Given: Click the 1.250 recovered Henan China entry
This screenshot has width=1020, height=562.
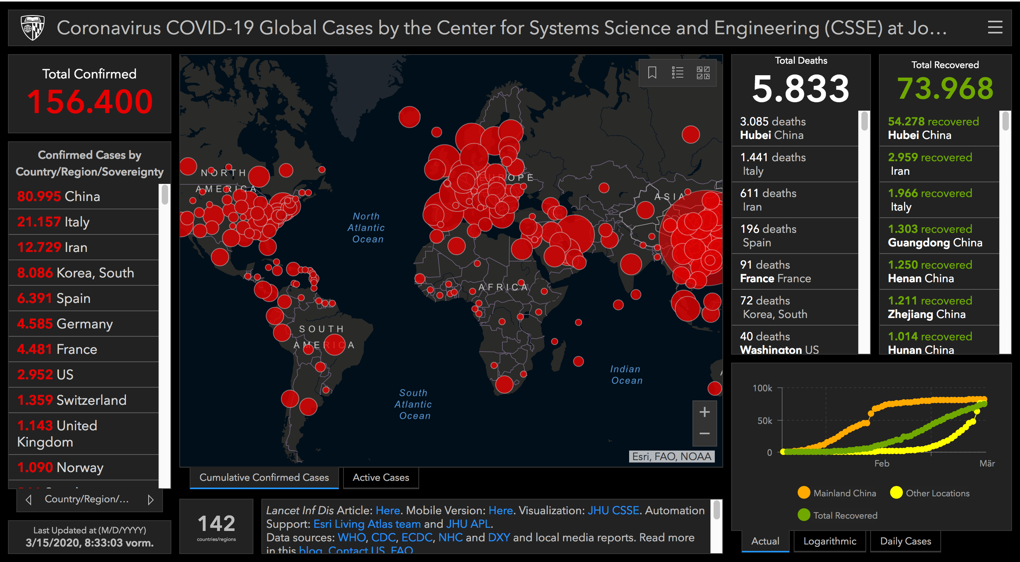Looking at the screenshot, I should coord(939,271).
